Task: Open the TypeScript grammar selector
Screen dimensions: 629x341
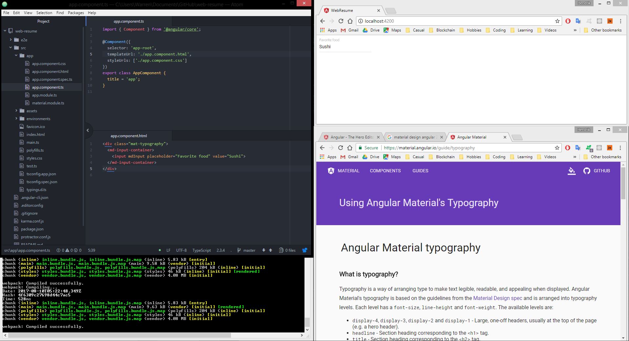Action: point(201,250)
